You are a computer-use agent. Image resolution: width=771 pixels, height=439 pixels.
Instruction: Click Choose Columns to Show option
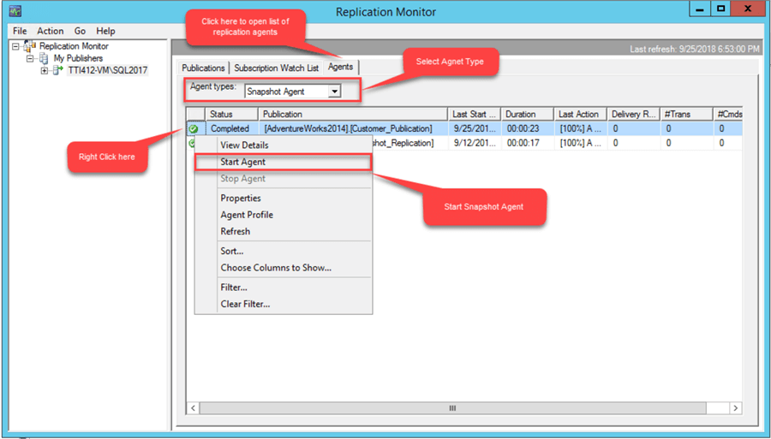pos(275,268)
